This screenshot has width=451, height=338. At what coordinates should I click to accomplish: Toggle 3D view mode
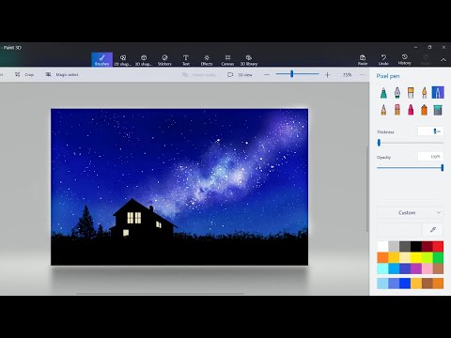[x=240, y=75]
